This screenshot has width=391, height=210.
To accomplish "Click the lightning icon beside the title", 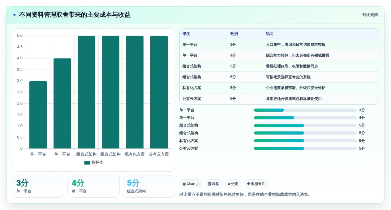I will coord(15,15).
